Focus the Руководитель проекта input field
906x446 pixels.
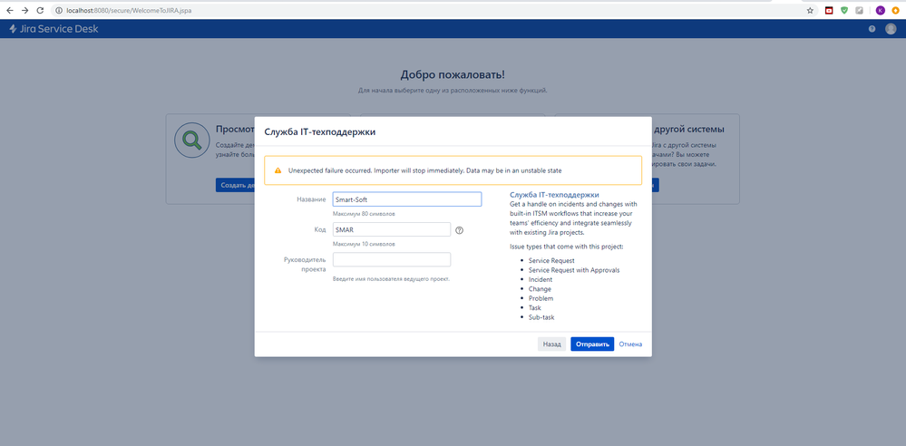(x=392, y=259)
